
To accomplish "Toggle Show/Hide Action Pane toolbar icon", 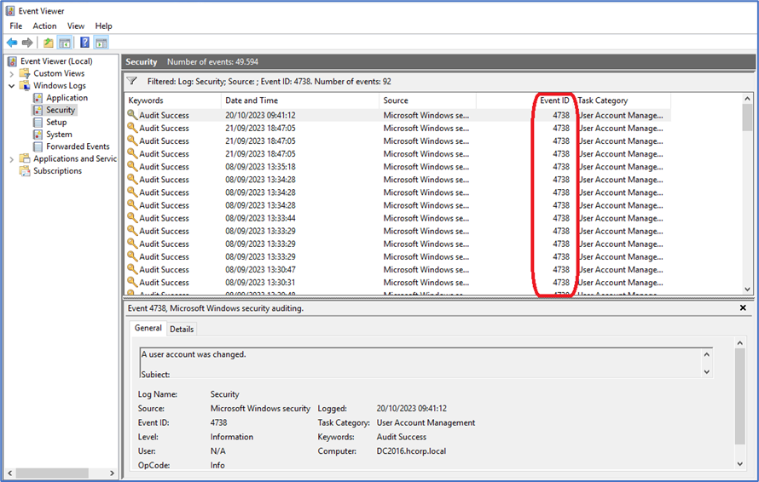I will 101,43.
